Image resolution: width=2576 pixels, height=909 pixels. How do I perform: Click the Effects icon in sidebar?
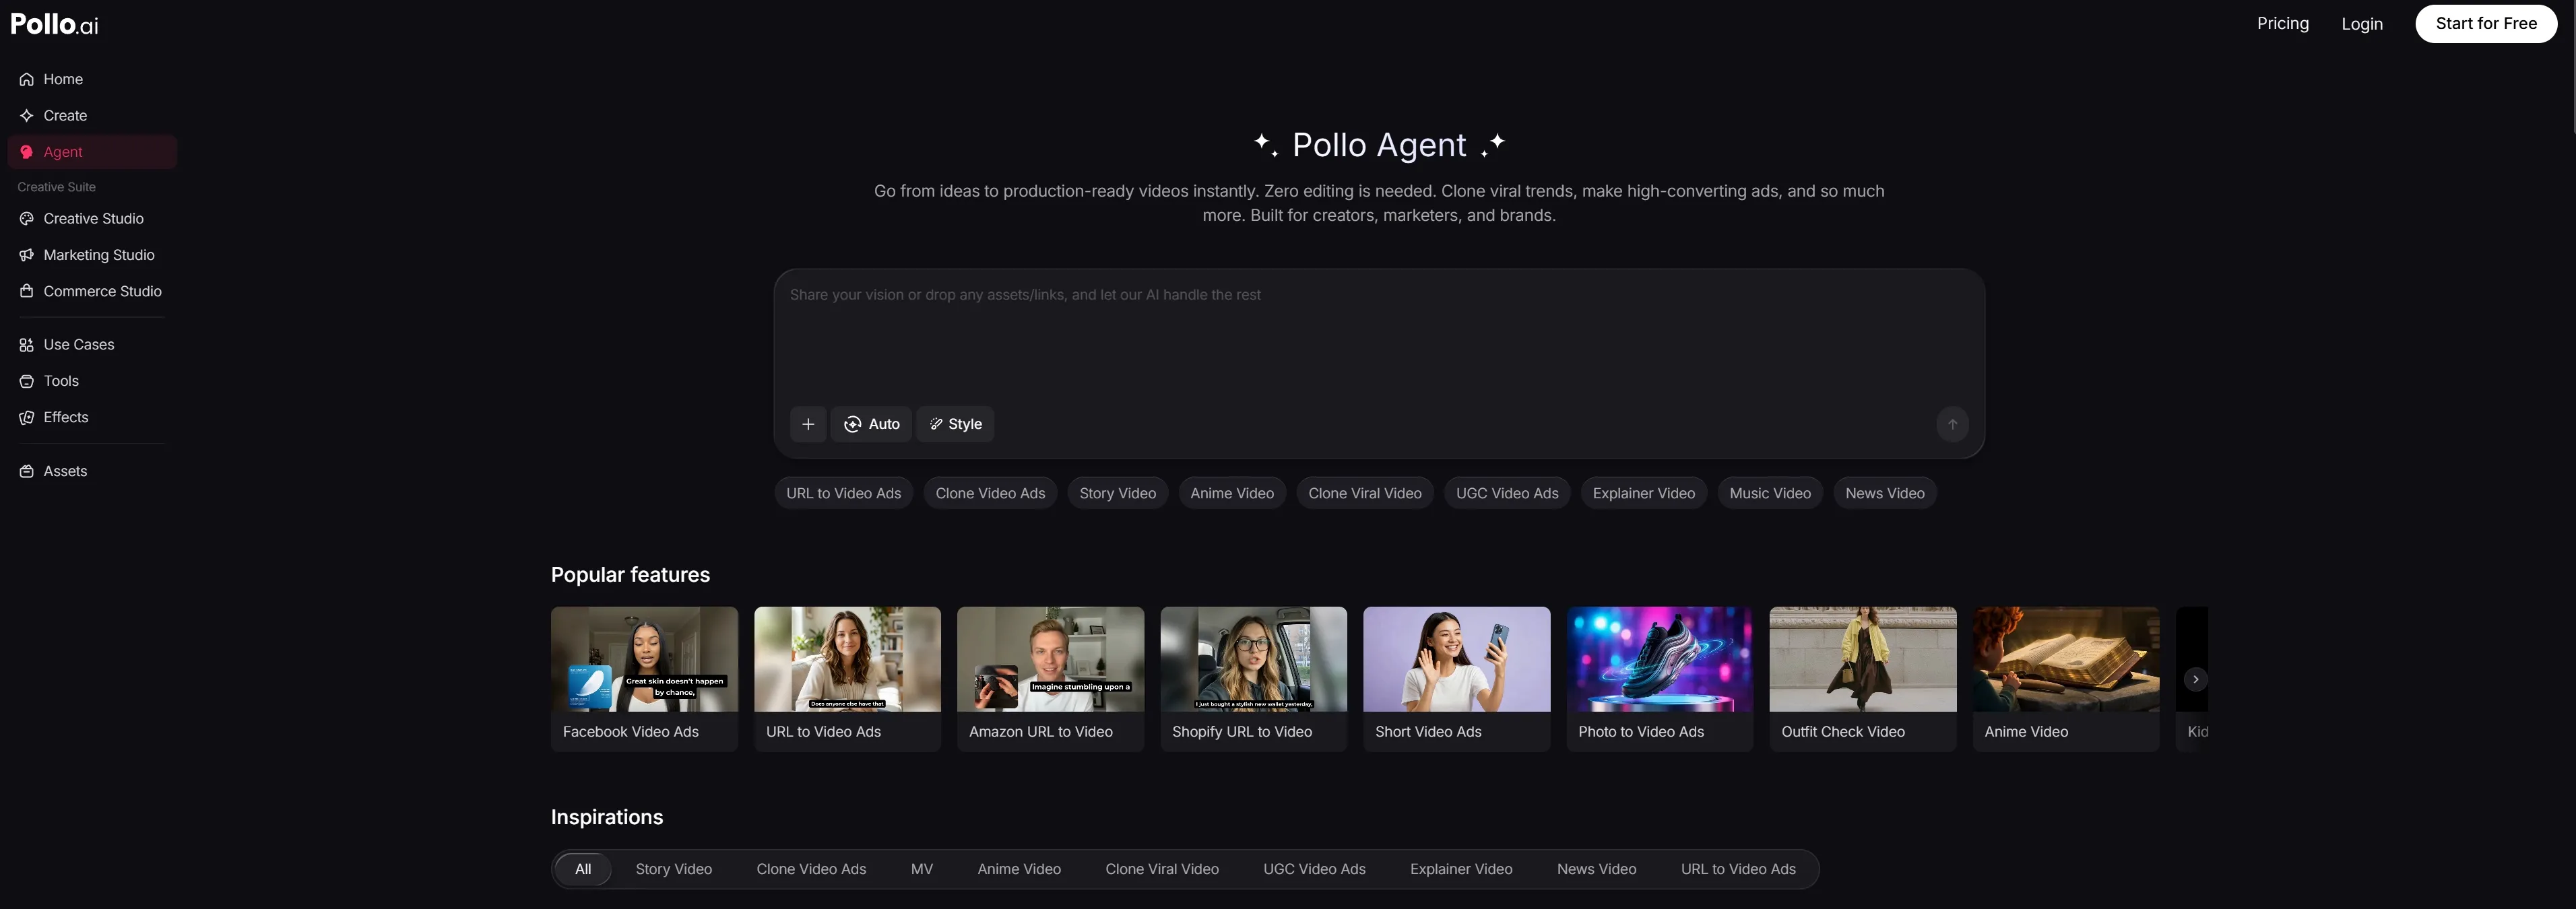27,417
